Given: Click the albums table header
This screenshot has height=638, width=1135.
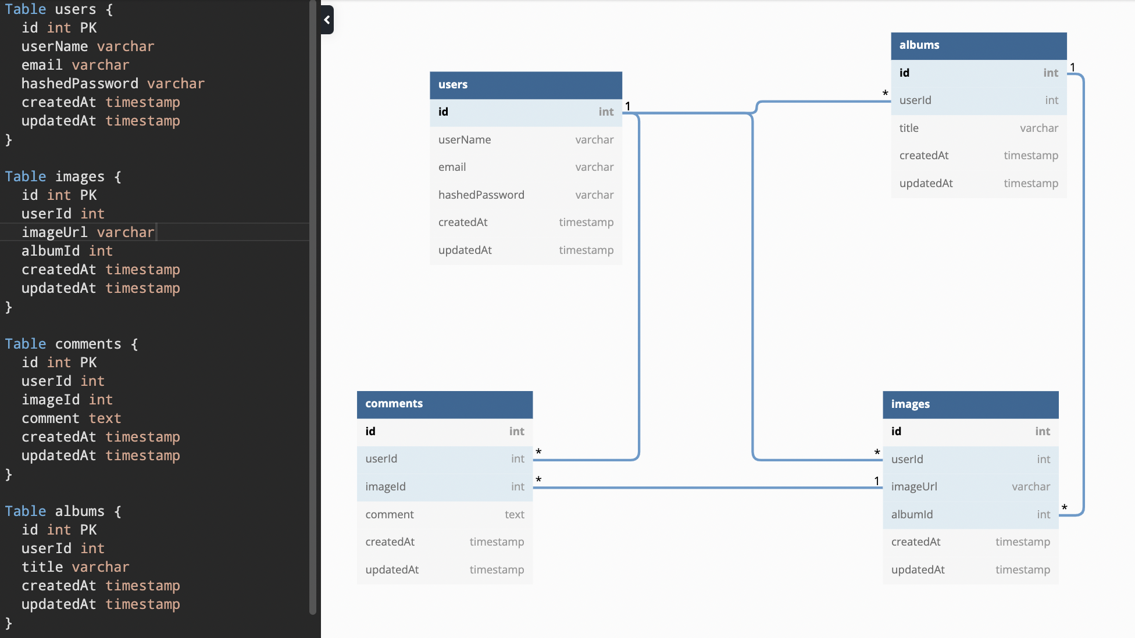Looking at the screenshot, I should coord(979,45).
